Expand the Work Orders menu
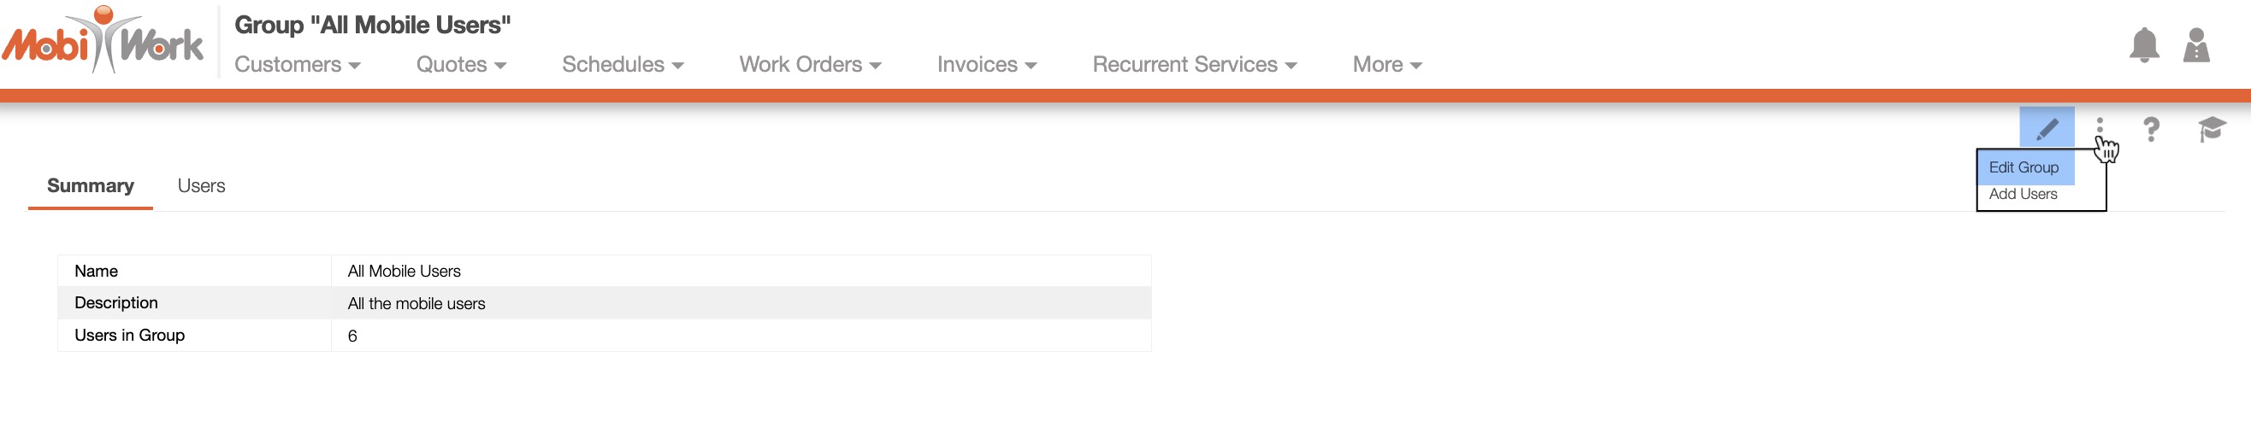This screenshot has width=2251, height=427. (810, 65)
